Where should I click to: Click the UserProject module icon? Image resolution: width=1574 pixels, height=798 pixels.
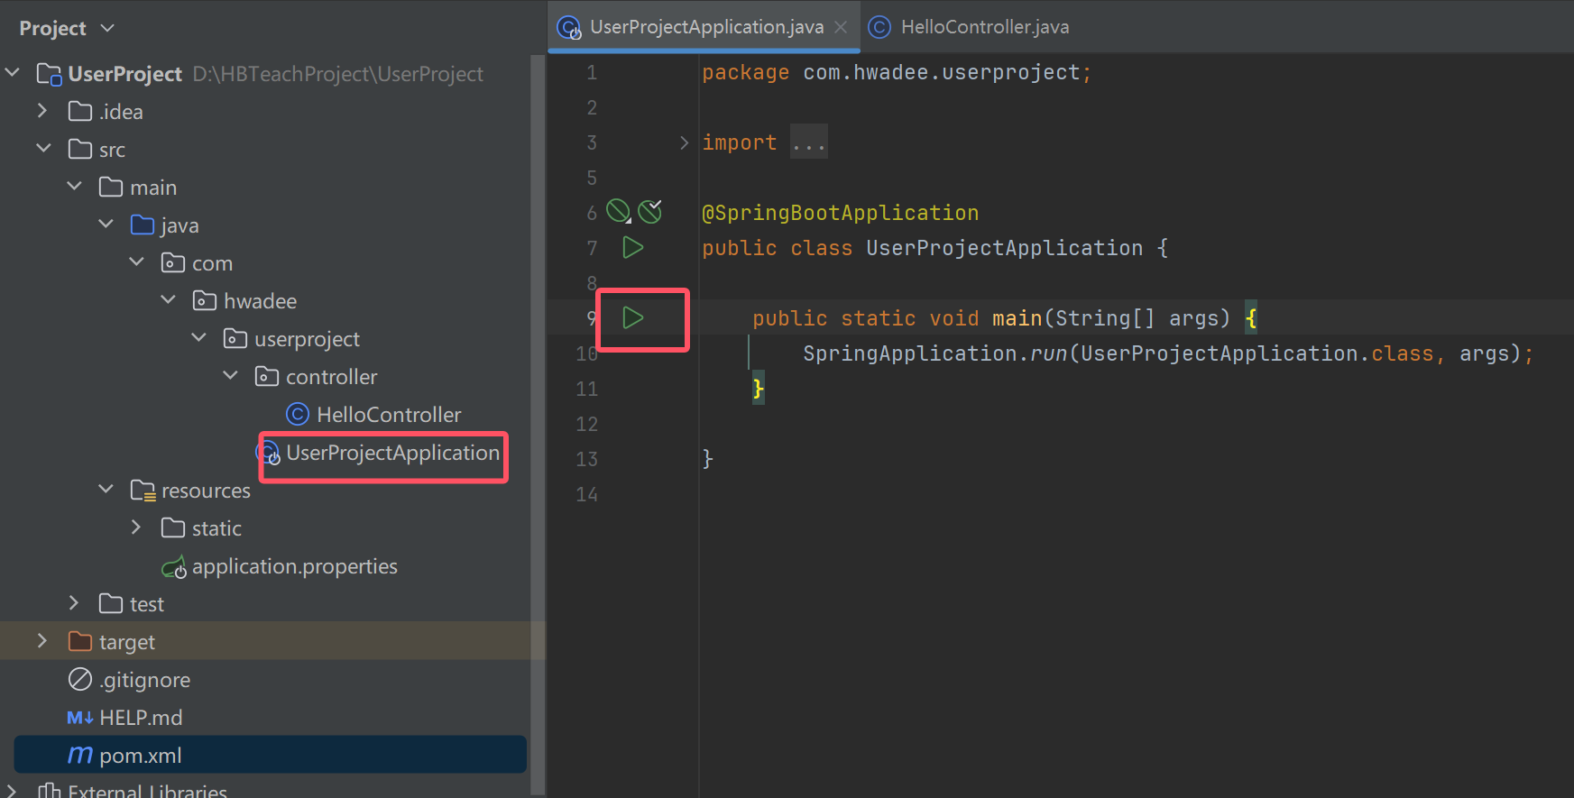coord(49,73)
